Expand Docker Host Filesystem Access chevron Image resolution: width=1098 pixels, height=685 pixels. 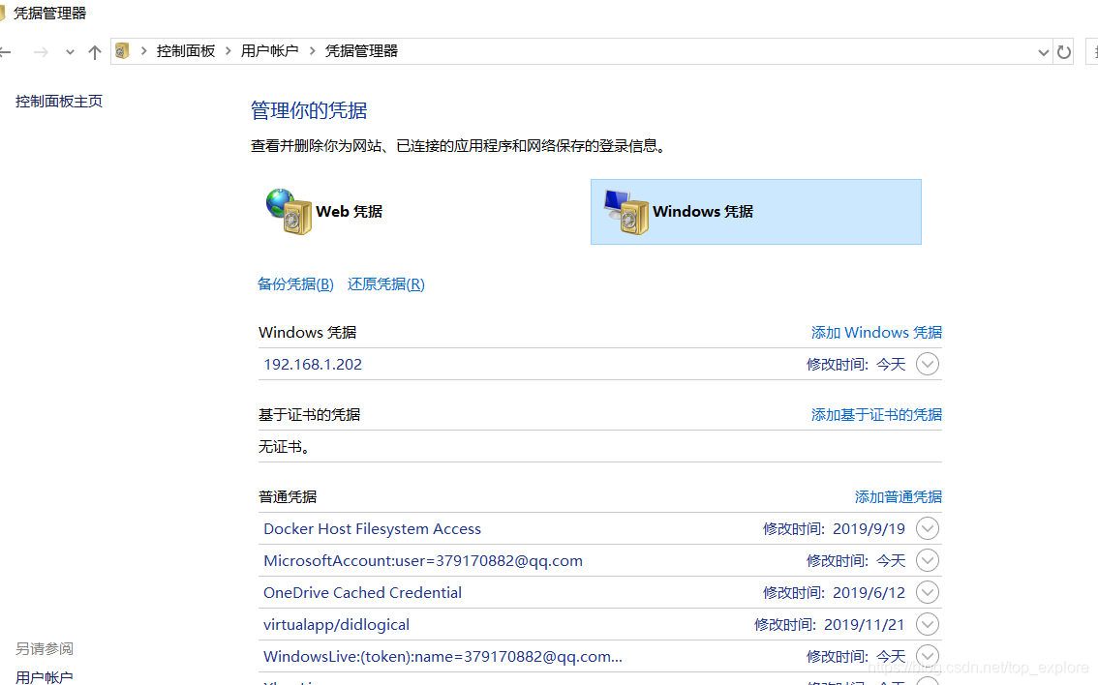coord(928,529)
